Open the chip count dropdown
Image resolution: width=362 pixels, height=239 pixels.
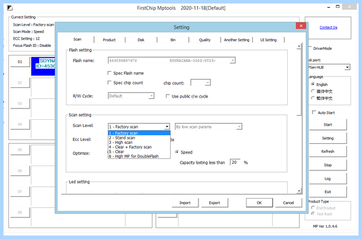pyautogui.click(x=208, y=82)
